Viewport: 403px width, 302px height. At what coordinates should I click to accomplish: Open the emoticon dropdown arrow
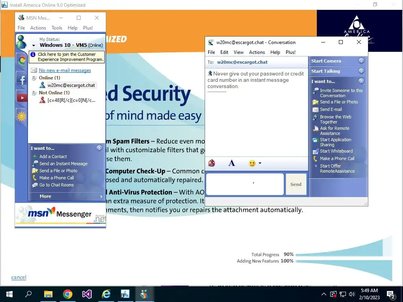(x=260, y=163)
